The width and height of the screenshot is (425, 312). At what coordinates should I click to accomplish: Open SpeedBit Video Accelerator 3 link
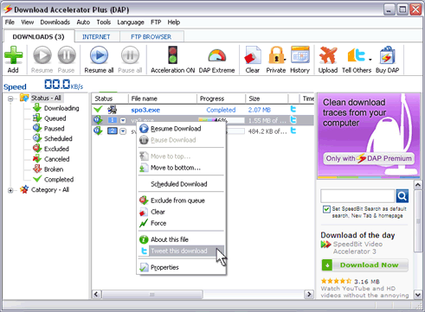358,248
